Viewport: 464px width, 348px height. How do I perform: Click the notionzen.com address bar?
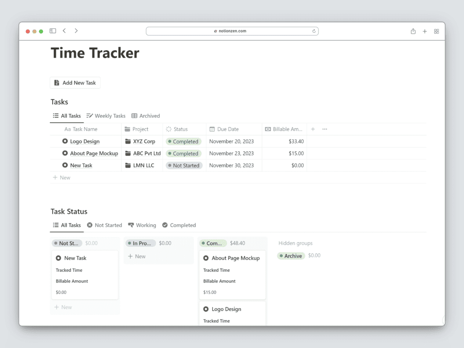tap(232, 31)
